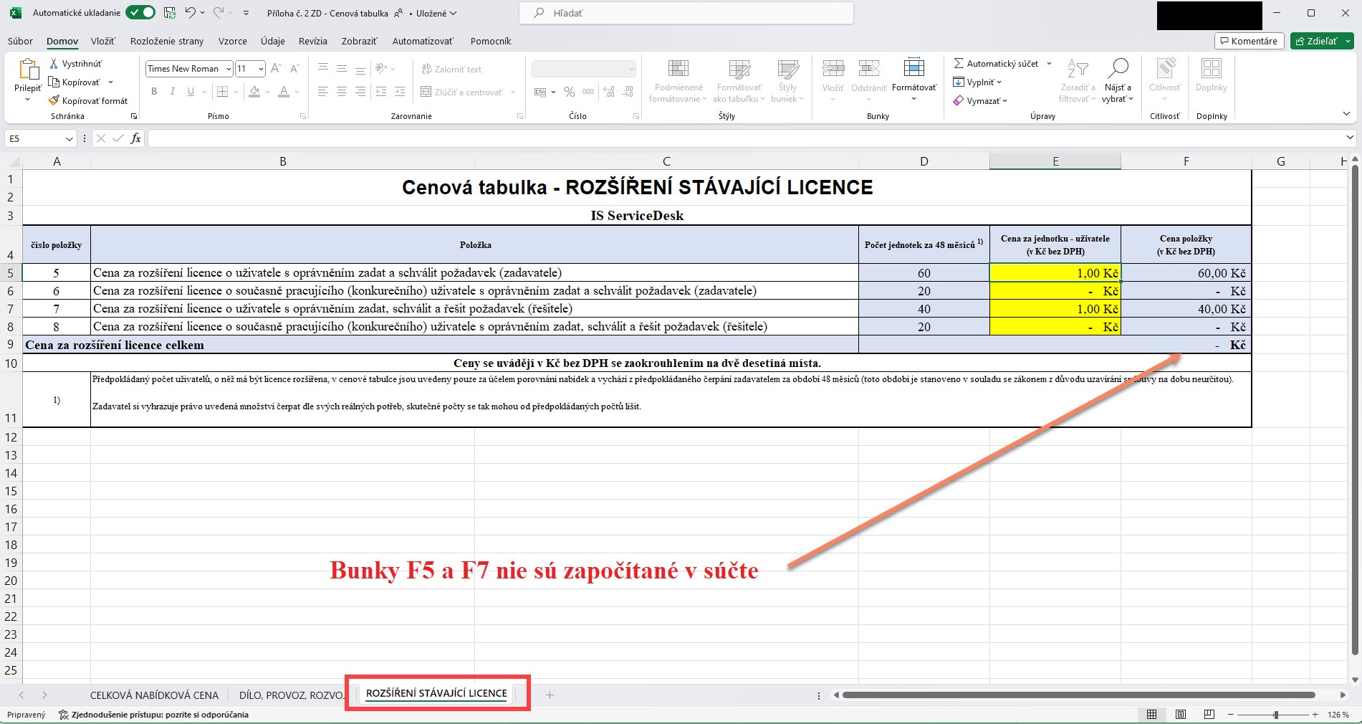
Task: Open the Vzorce ribbon tab
Action: tap(232, 41)
